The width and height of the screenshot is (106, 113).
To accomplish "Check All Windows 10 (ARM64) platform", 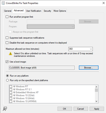I will tap(11, 101).
